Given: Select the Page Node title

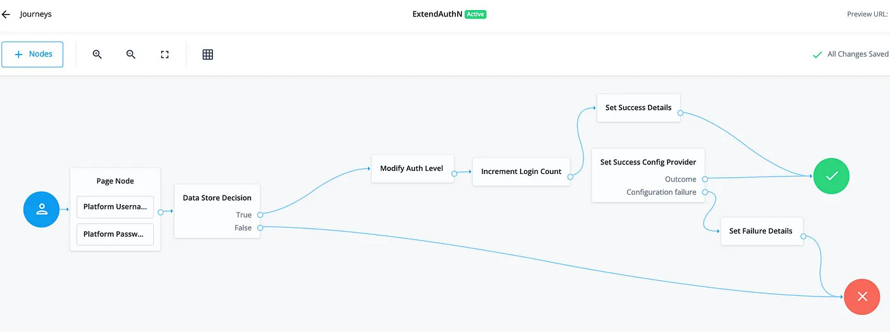Looking at the screenshot, I should click(115, 181).
